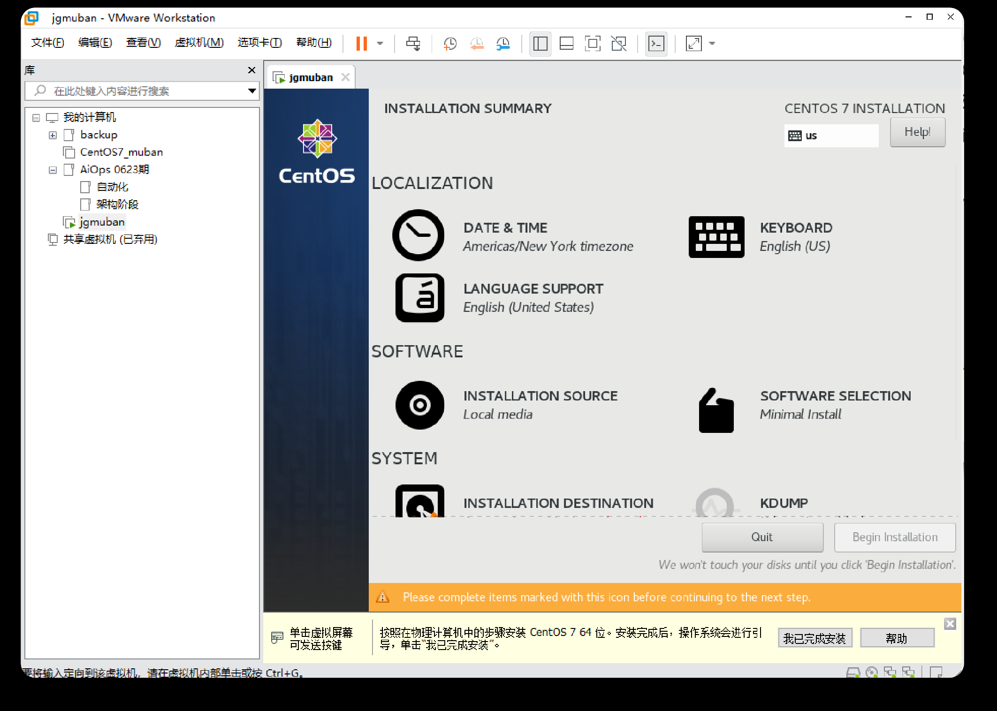Open Software Selection via the package icon
The height and width of the screenshot is (711, 997).
click(716, 410)
